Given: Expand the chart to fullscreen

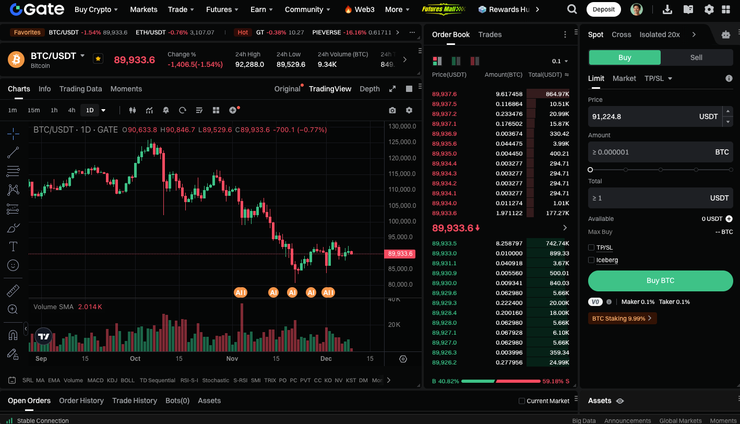Looking at the screenshot, I should click(392, 89).
